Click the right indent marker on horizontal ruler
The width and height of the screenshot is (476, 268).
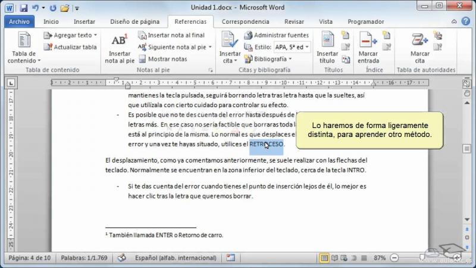374,84
